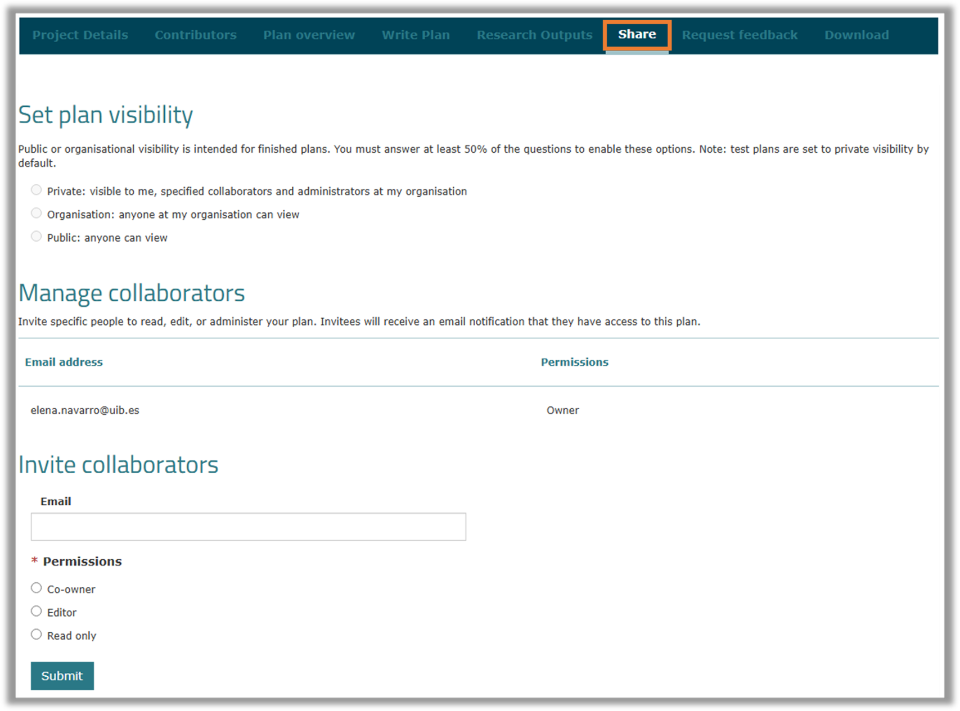Screen dimensions: 960x711
Task: Choose Organisation visibility radio option
Action: 37,213
